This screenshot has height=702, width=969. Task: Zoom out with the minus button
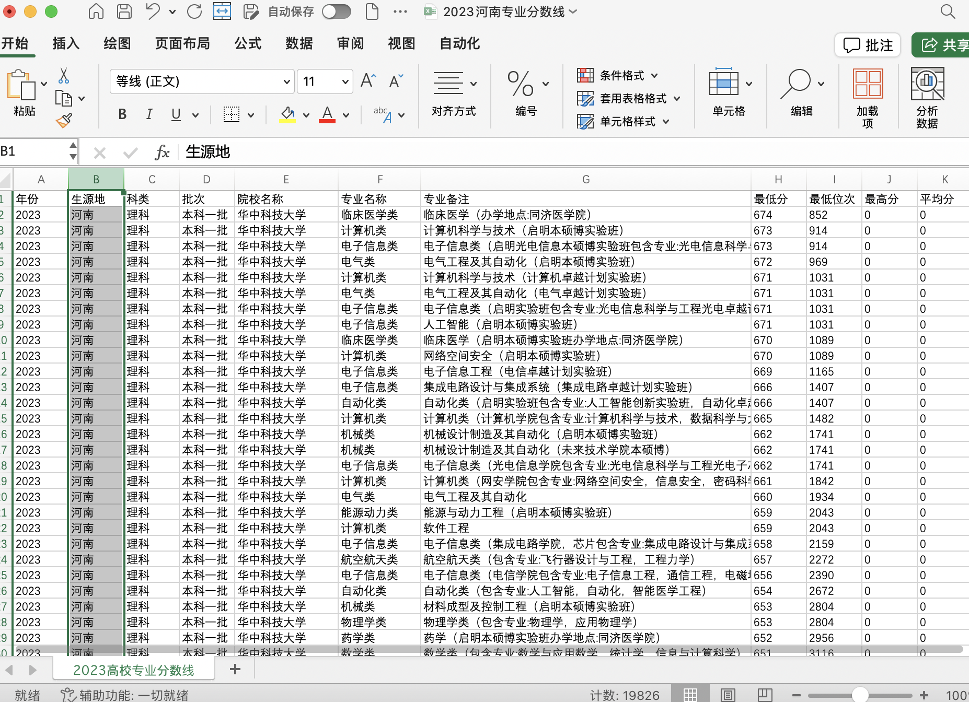[x=797, y=695]
